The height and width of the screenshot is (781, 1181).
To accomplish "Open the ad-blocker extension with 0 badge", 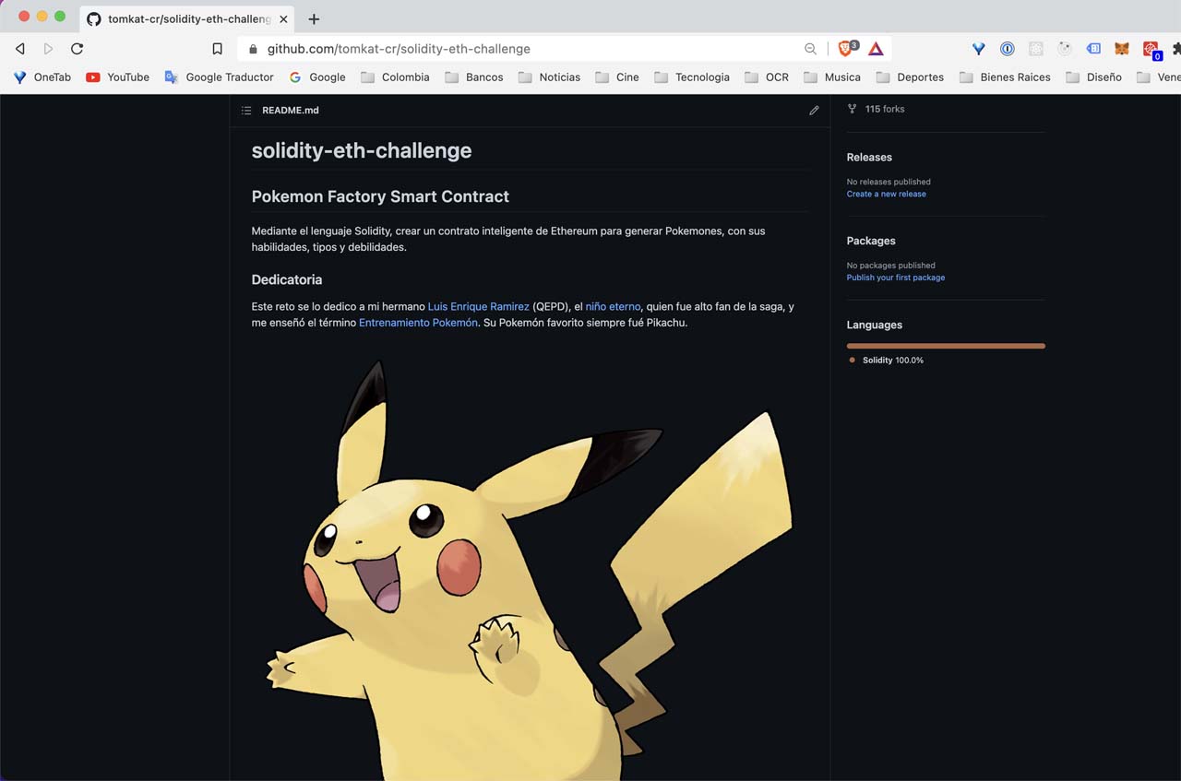I will tap(1151, 49).
